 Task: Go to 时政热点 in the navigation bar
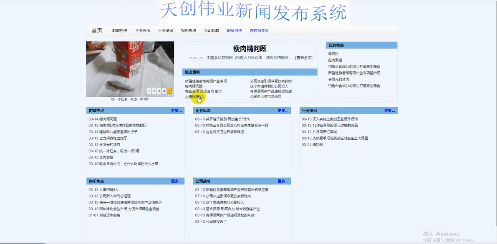[120, 31]
